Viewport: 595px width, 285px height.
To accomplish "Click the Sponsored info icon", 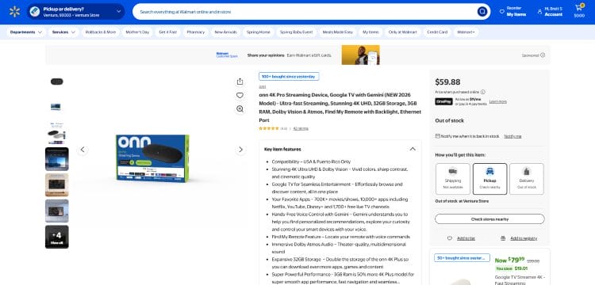I will pyautogui.click(x=543, y=55).
